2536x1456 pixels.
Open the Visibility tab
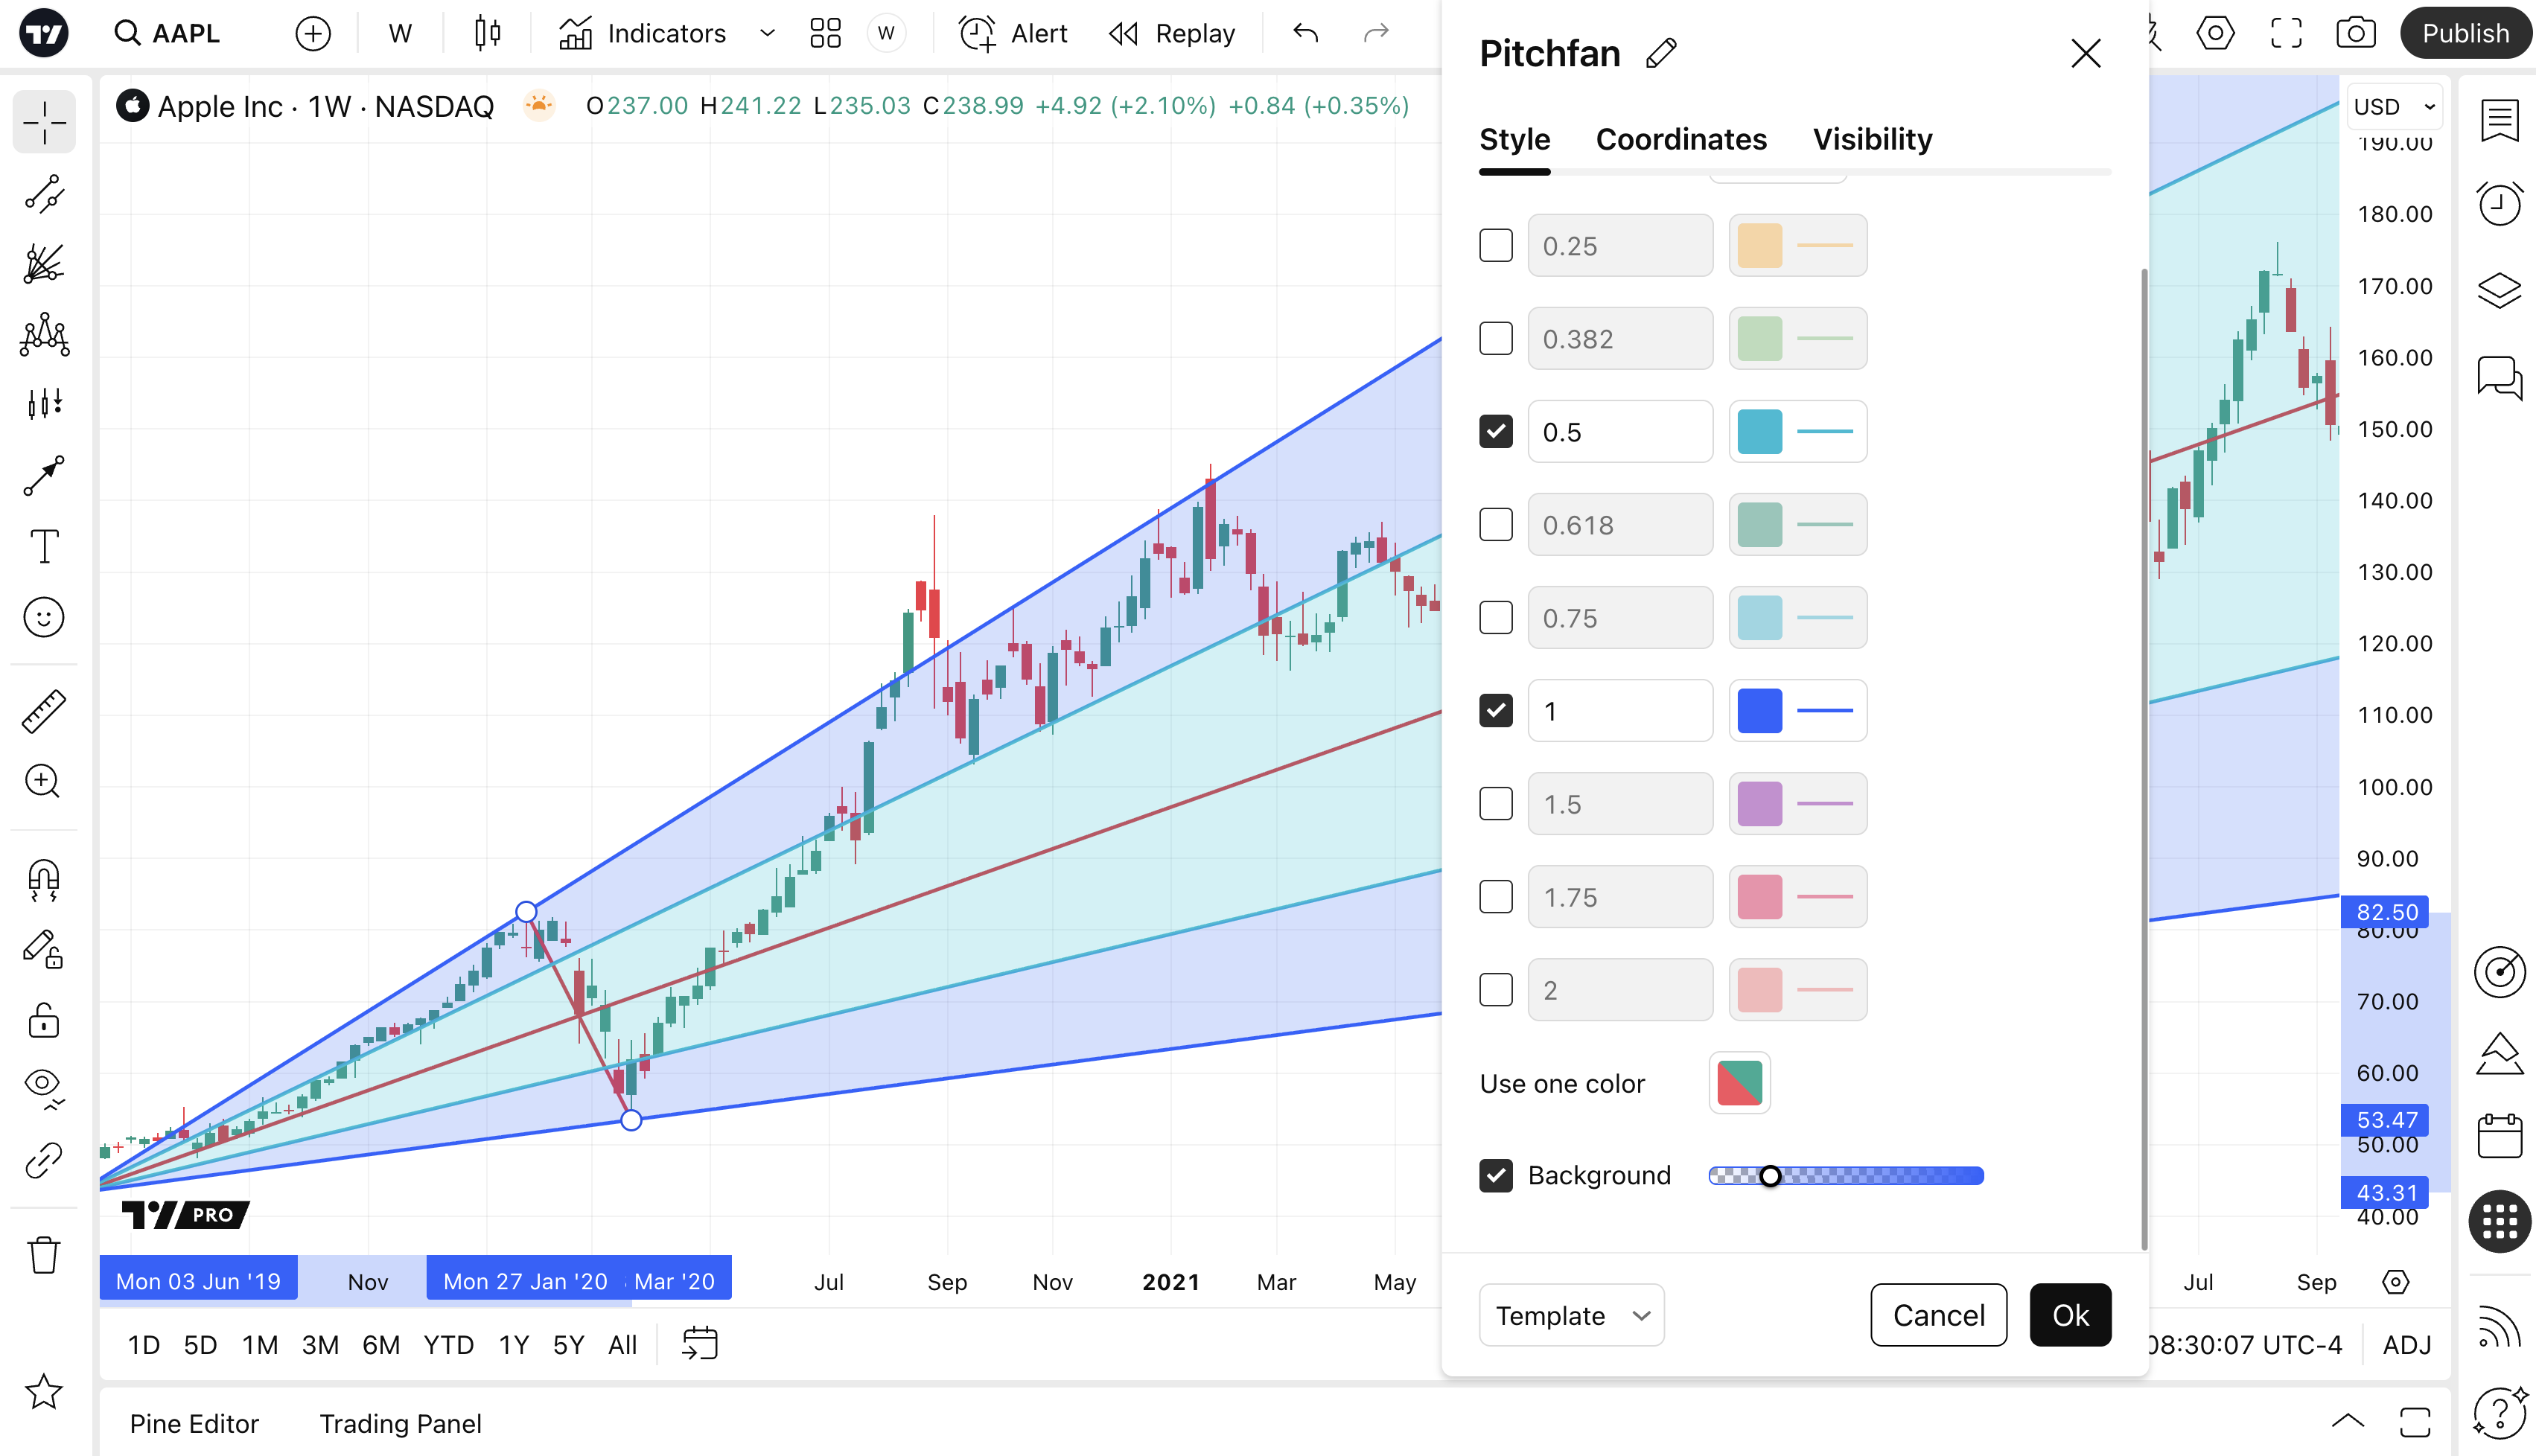[1872, 139]
